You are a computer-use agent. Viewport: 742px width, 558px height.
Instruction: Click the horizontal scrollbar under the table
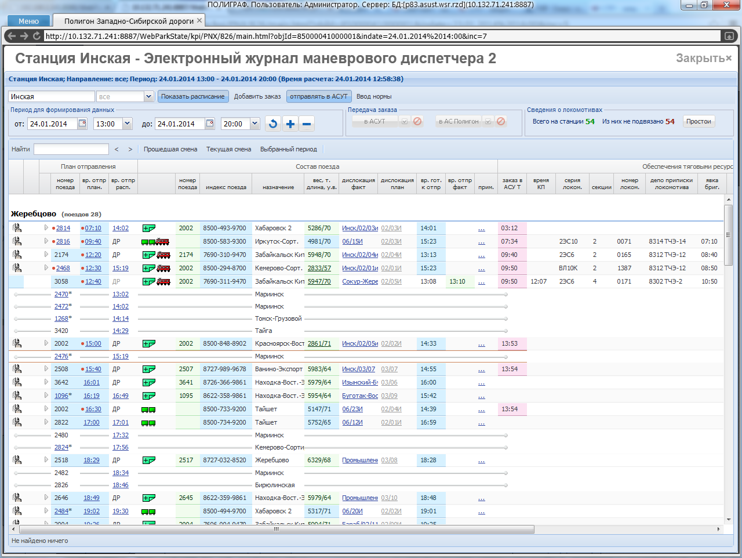click(x=277, y=529)
